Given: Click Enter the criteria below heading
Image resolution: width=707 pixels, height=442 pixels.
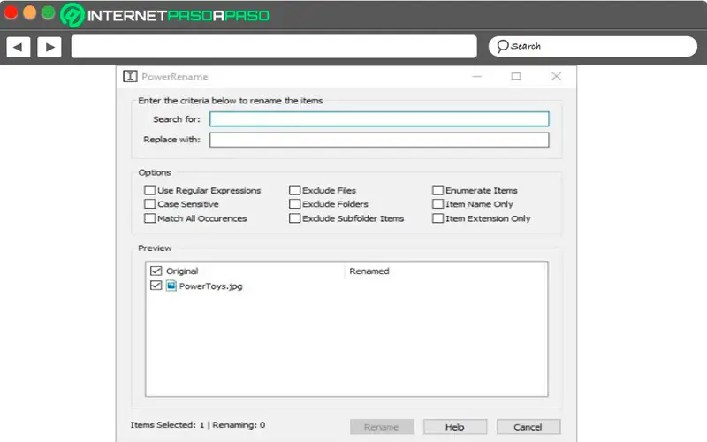Looking at the screenshot, I should 231,101.
